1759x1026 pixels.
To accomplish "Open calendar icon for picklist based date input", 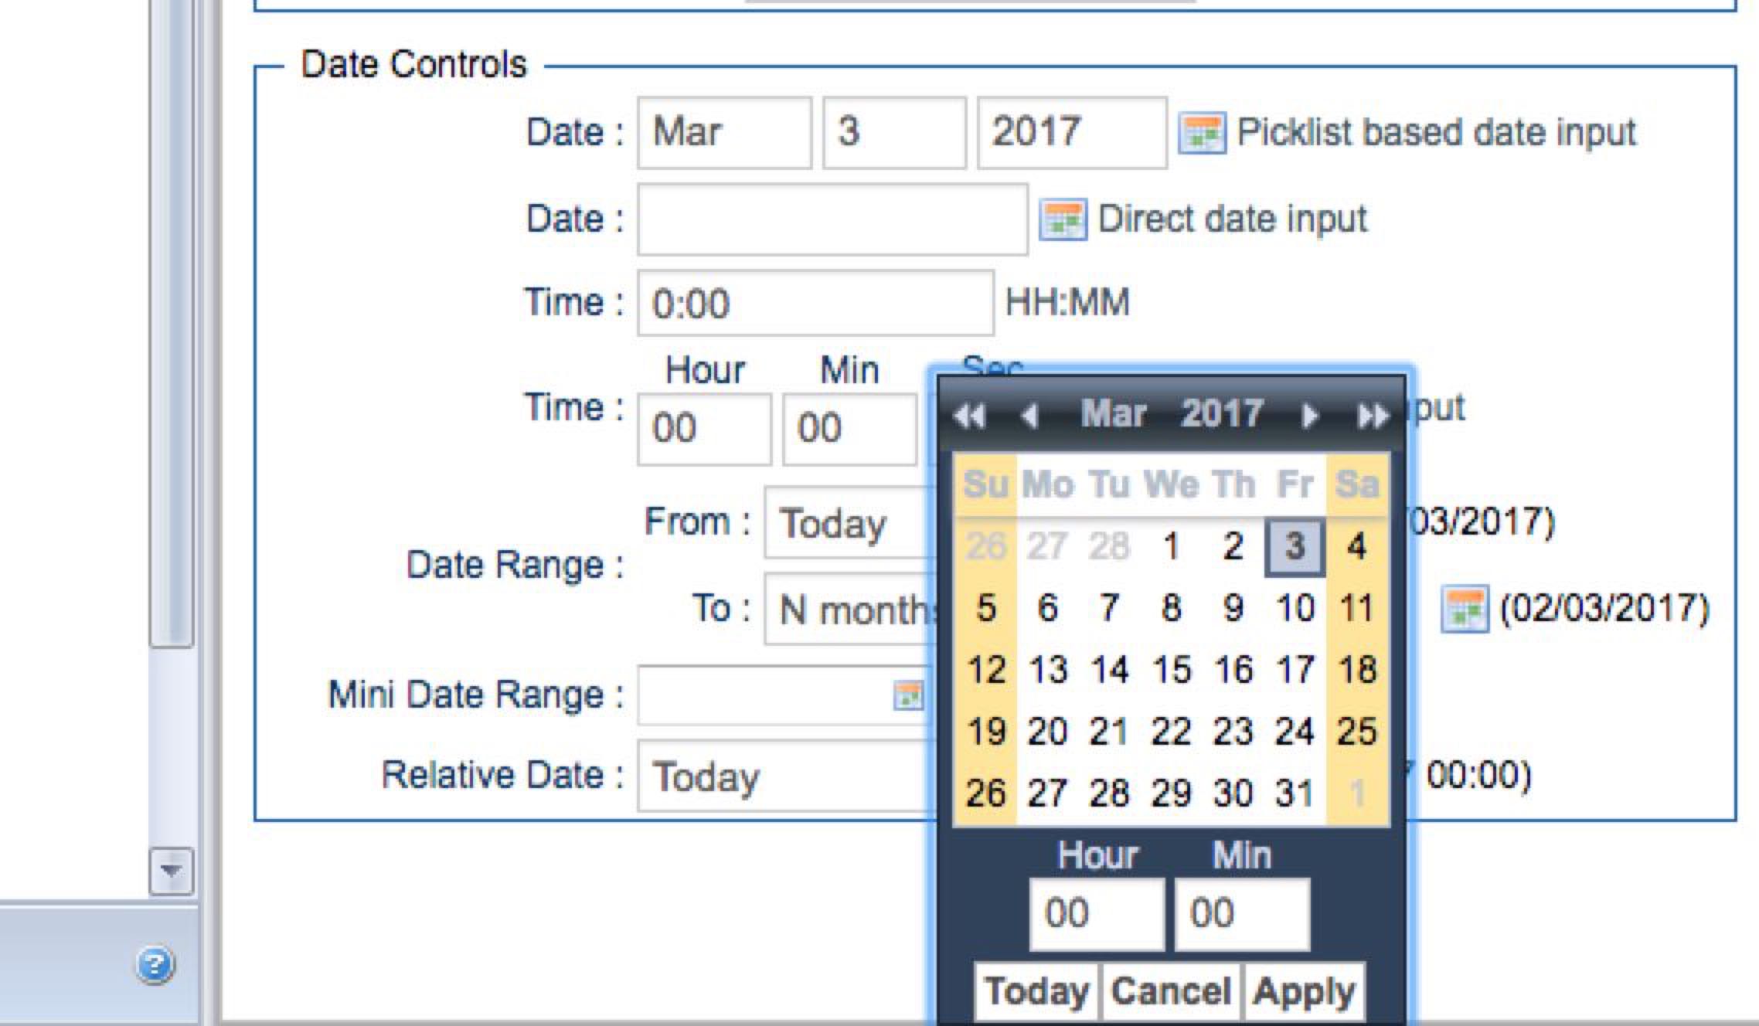I will tap(1201, 134).
